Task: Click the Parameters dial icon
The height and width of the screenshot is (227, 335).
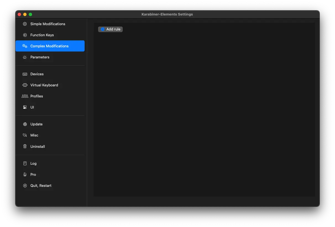Action: tap(25, 57)
